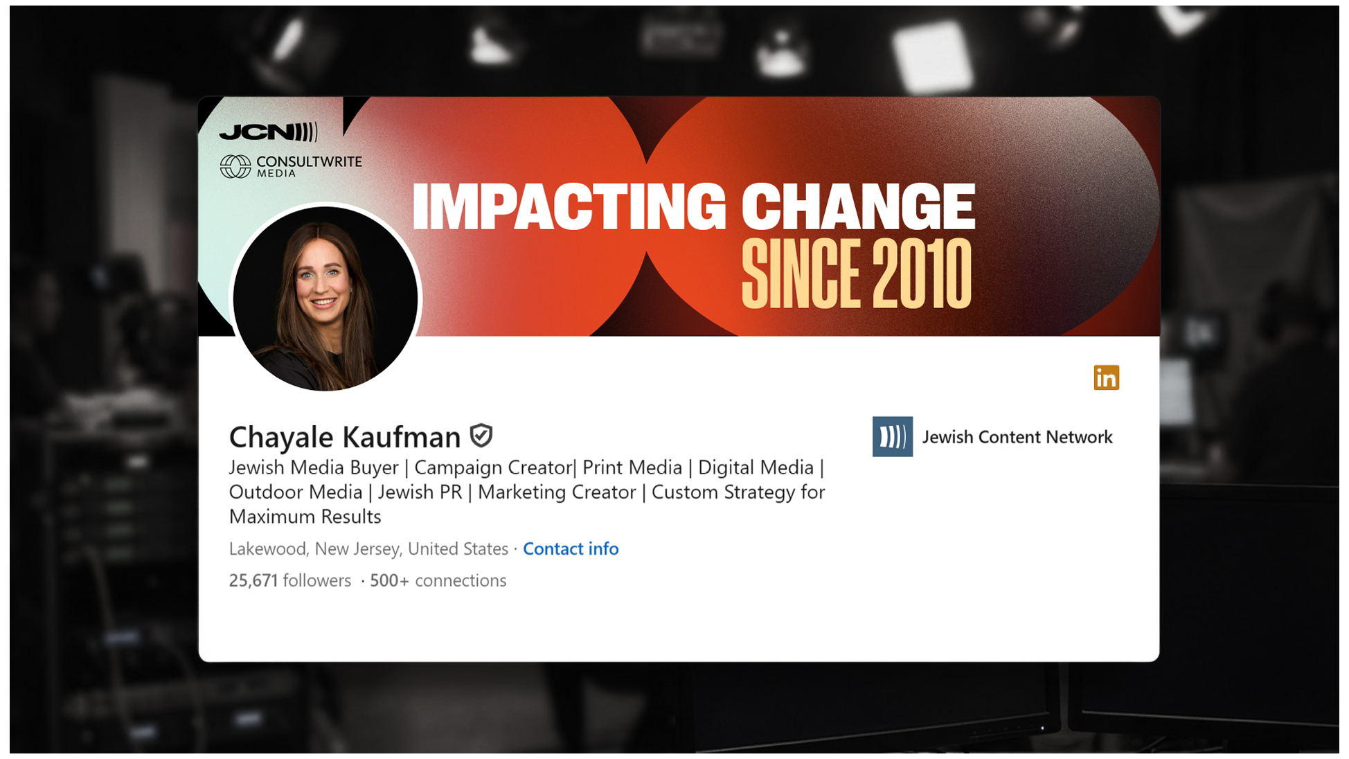Open the circular profile photo

click(325, 298)
